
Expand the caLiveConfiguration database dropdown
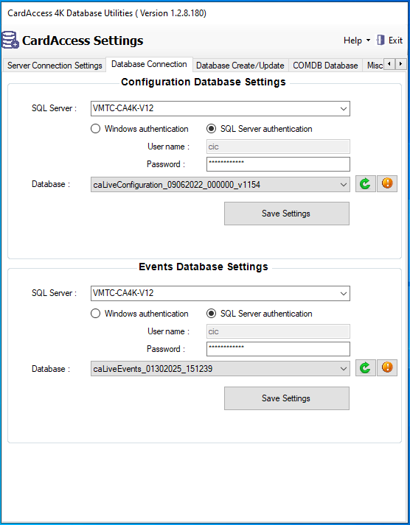click(344, 185)
